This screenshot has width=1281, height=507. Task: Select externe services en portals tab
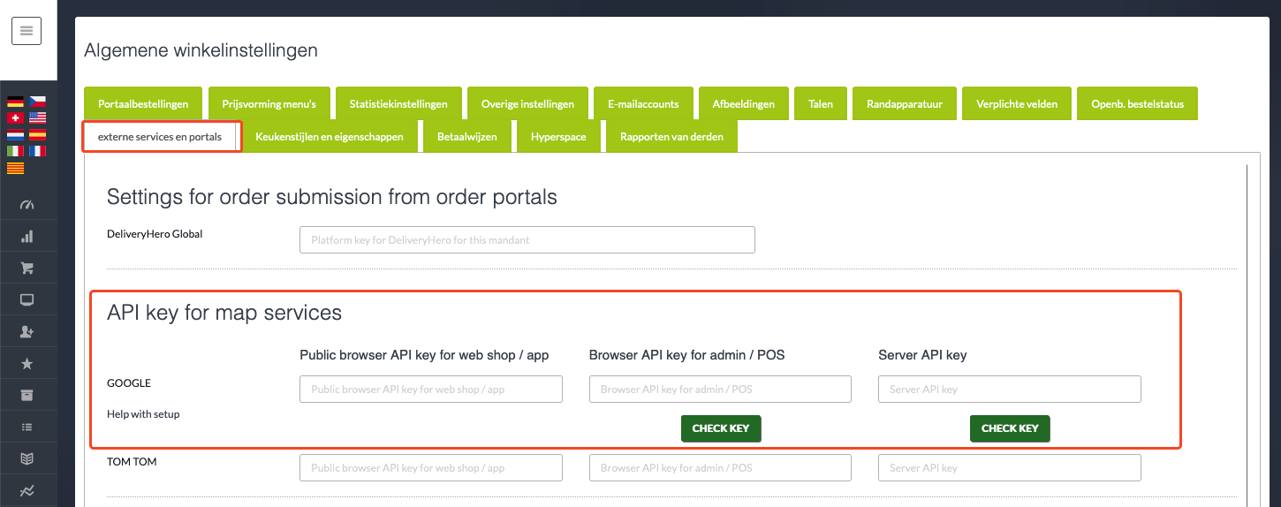pos(160,137)
